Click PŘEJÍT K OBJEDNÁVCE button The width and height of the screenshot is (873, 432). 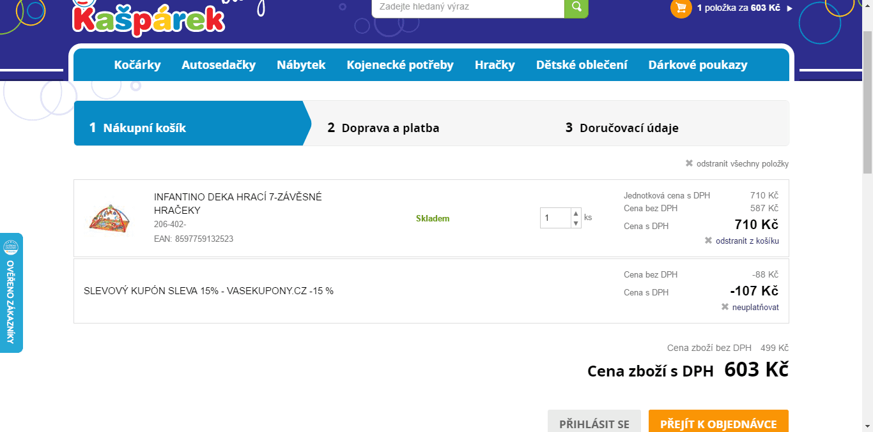[718, 421]
